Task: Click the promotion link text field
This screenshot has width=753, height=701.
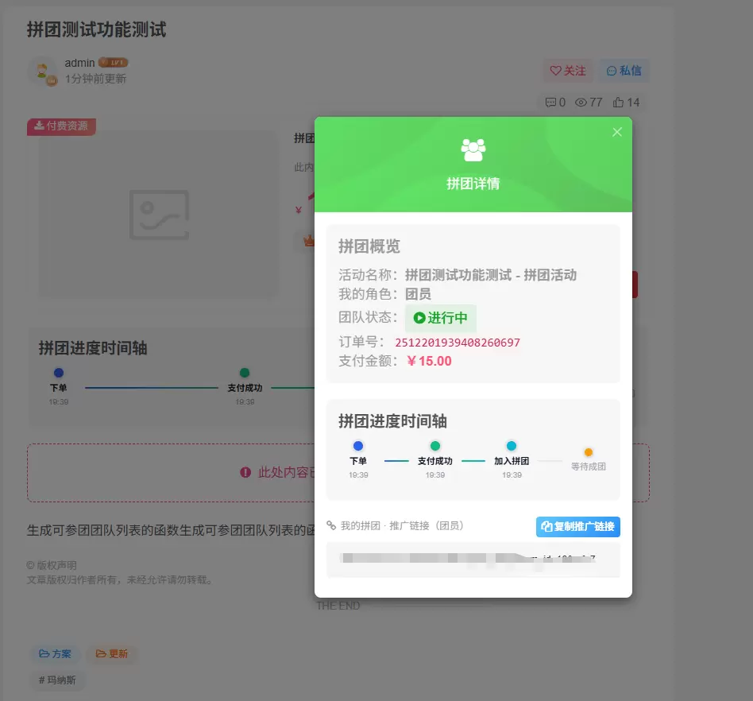Action: tap(473, 560)
